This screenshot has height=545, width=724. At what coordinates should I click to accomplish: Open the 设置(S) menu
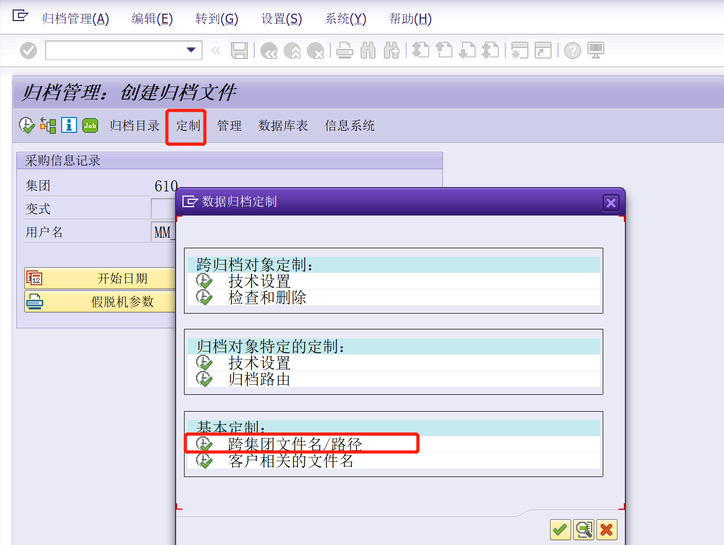[282, 19]
